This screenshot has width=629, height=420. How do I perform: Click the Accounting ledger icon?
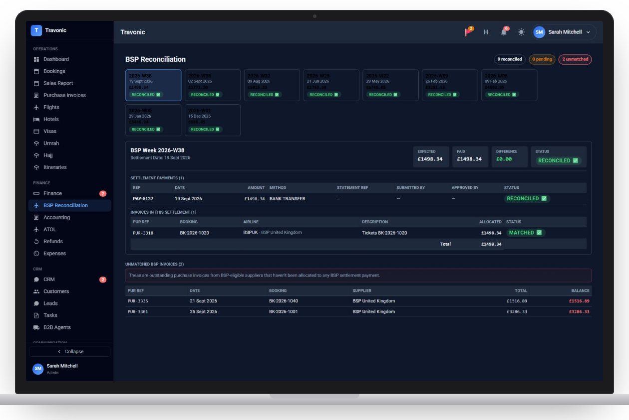36,217
